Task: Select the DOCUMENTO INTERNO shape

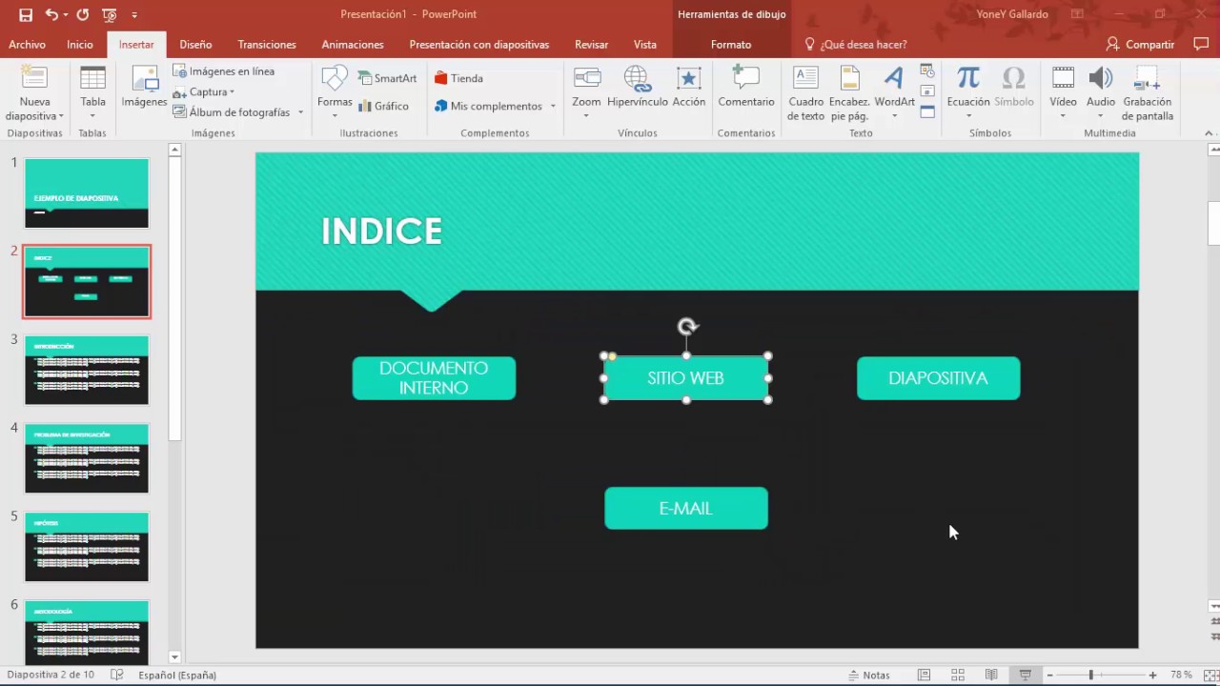Action: pos(434,378)
